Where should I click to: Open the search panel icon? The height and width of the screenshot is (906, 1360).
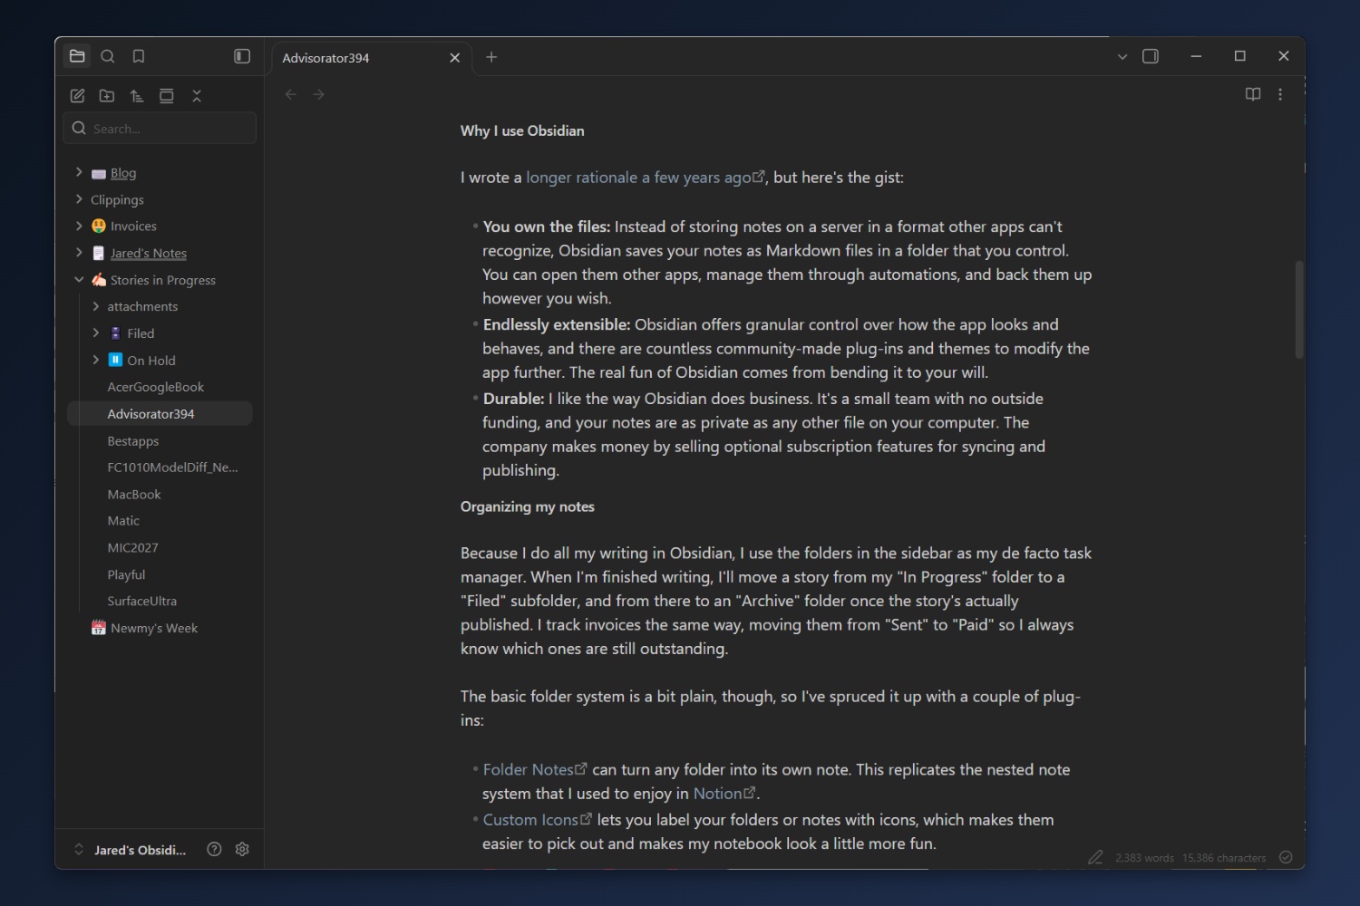[x=108, y=56]
